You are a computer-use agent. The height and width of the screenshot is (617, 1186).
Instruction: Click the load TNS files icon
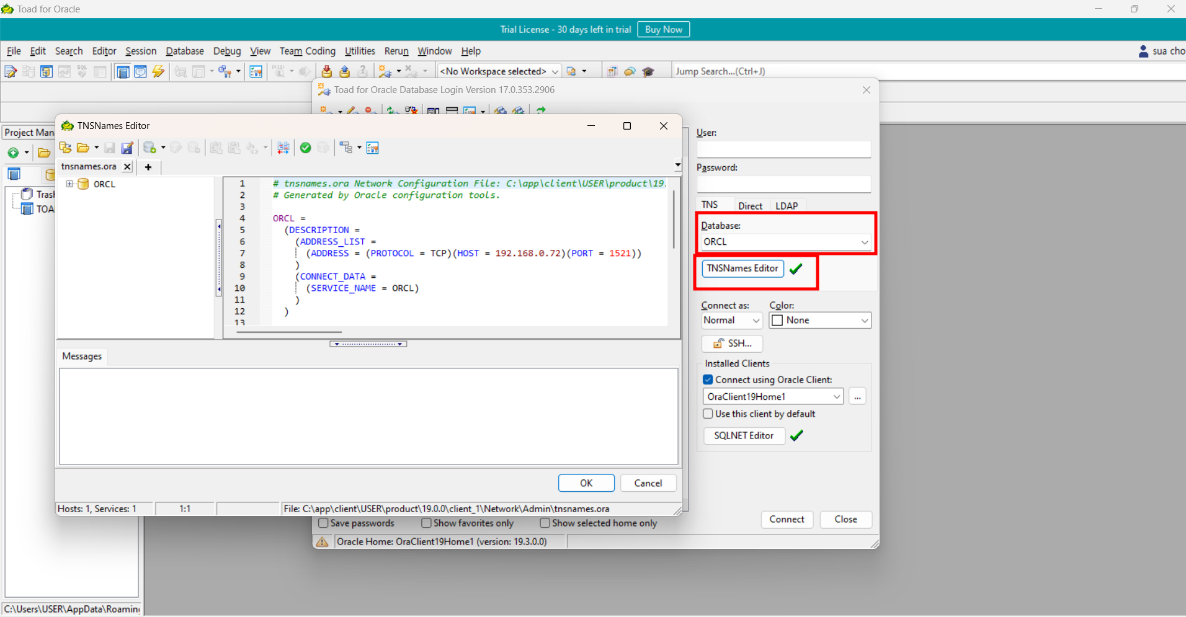[x=65, y=148]
